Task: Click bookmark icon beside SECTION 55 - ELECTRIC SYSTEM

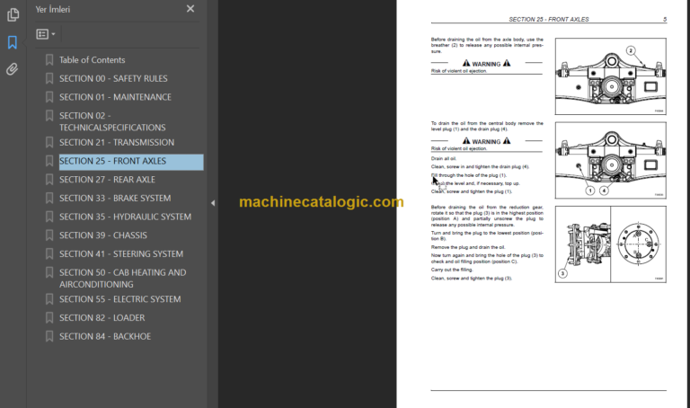Action: click(x=49, y=299)
